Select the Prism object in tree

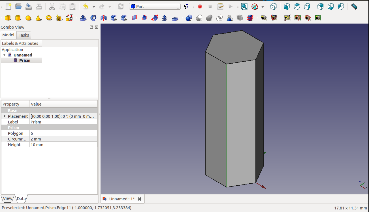pyautogui.click(x=25, y=60)
